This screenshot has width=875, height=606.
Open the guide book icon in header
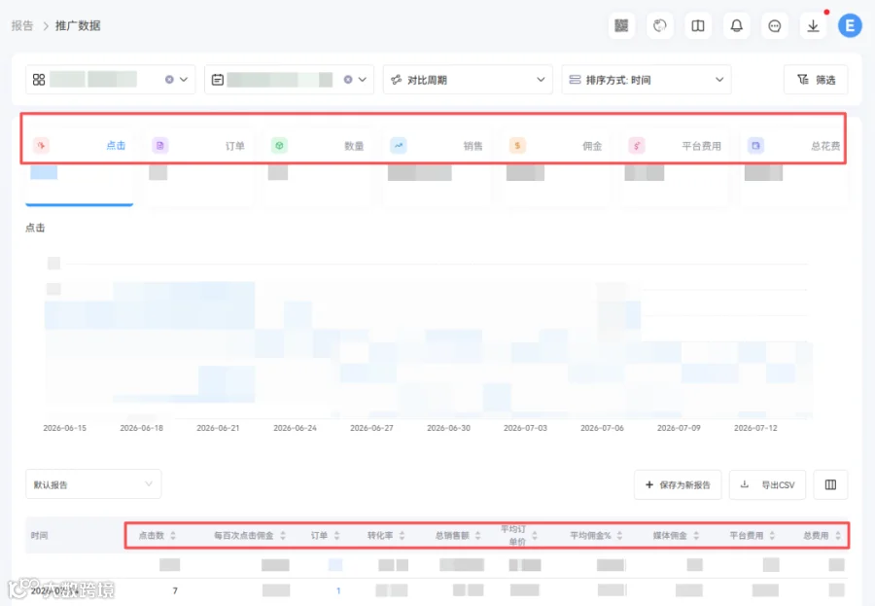(x=698, y=25)
